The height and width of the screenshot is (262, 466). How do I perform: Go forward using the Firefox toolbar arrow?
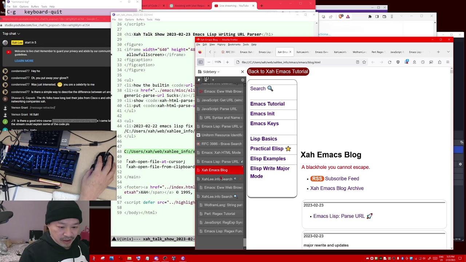tap(381, 62)
